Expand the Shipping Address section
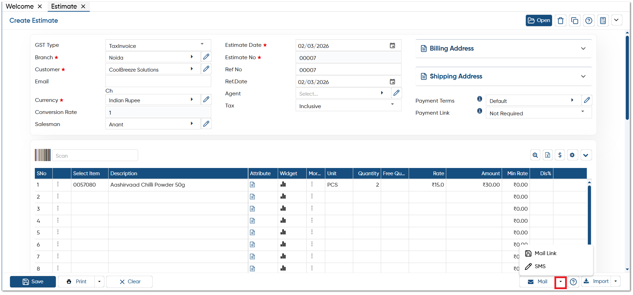 pyautogui.click(x=503, y=76)
